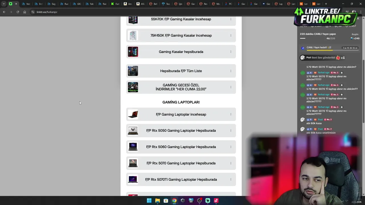Open Hepsiburada F/P Tüm Liste link
Screen dimensions: 365x205
tap(181, 71)
